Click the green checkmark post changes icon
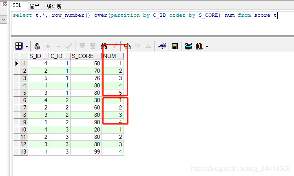 tap(69, 46)
